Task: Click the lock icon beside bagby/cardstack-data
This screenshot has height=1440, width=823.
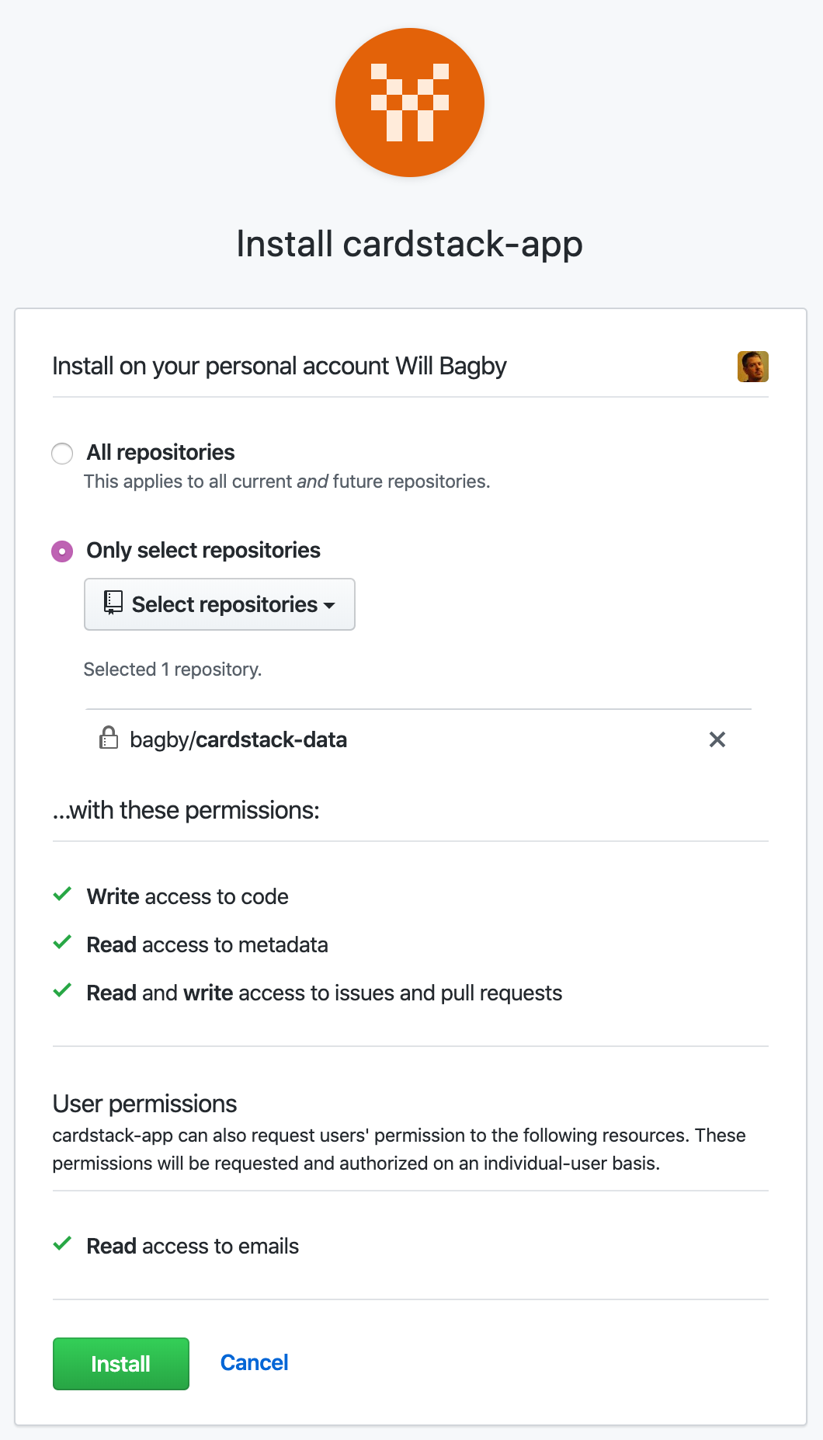Action: coord(109,739)
